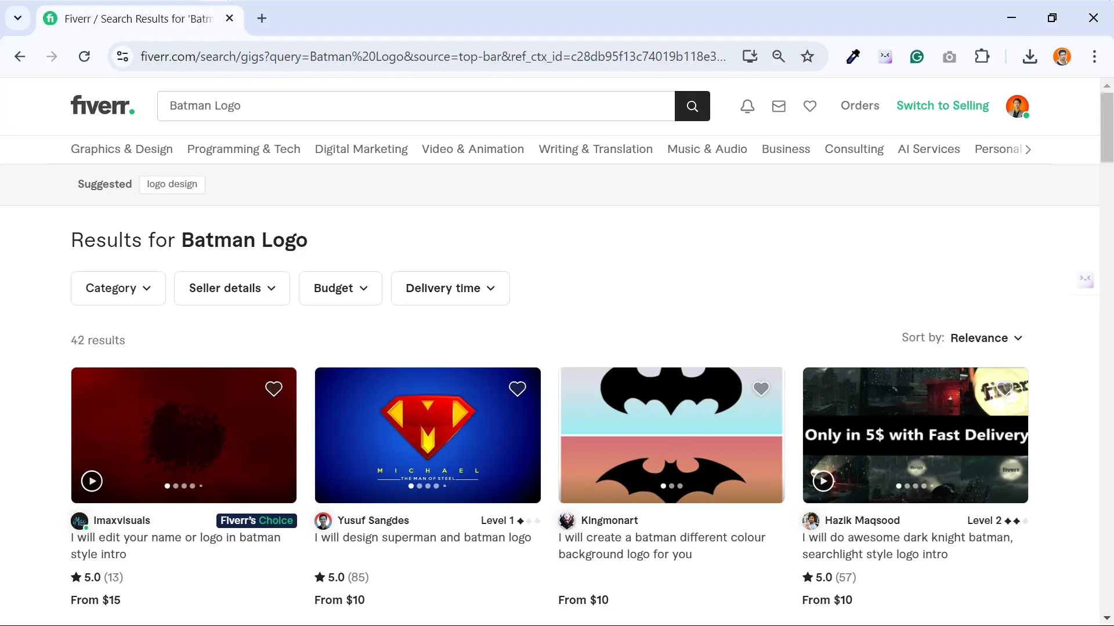Open the eyedropper extension

[x=853, y=56]
